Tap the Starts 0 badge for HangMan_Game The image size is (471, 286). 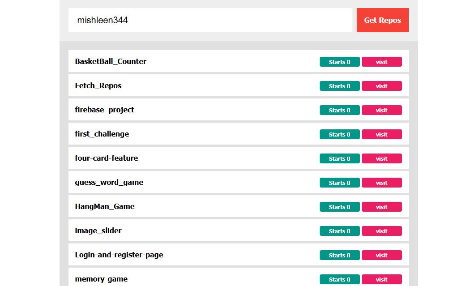pos(339,207)
